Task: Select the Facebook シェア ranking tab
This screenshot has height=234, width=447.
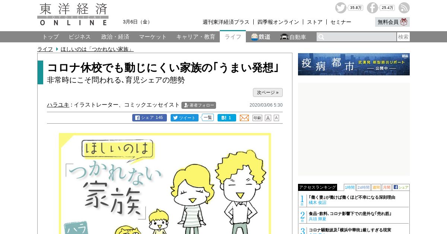Action: coord(401,187)
